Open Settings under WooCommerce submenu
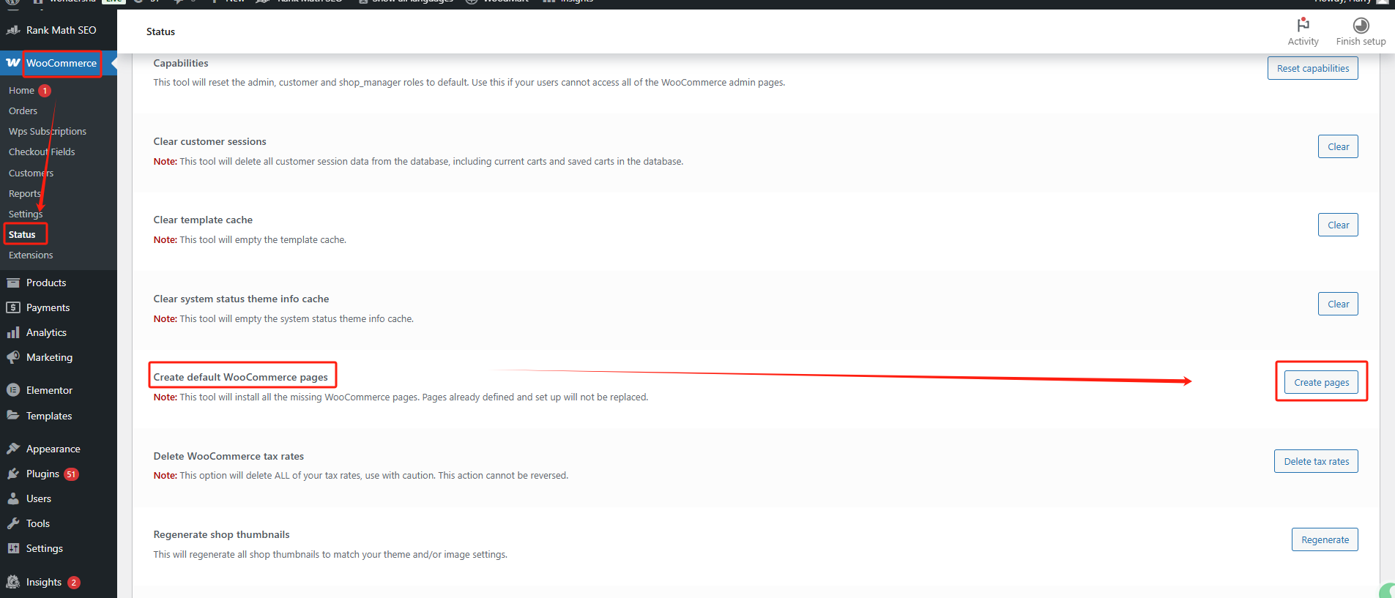1395x598 pixels. coord(26,214)
